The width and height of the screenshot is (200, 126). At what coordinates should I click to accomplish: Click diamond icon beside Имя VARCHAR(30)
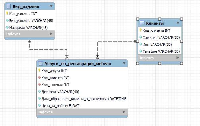141,44
